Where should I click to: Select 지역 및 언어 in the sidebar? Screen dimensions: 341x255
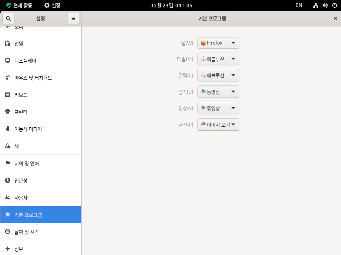(41, 164)
